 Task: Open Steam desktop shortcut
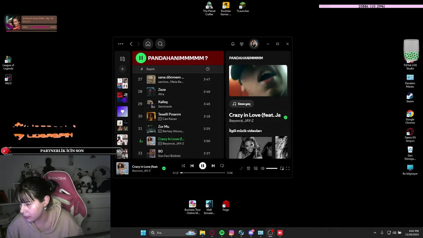(410, 98)
